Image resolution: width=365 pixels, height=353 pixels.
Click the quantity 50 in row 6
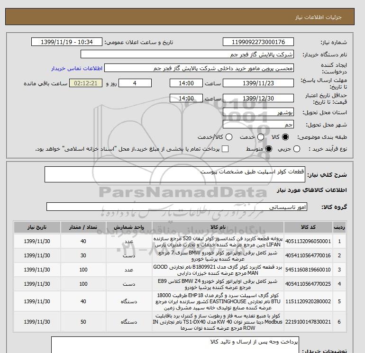[x=83, y=322]
